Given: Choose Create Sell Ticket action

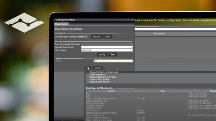Looking at the screenshot, I should (x=99, y=82).
